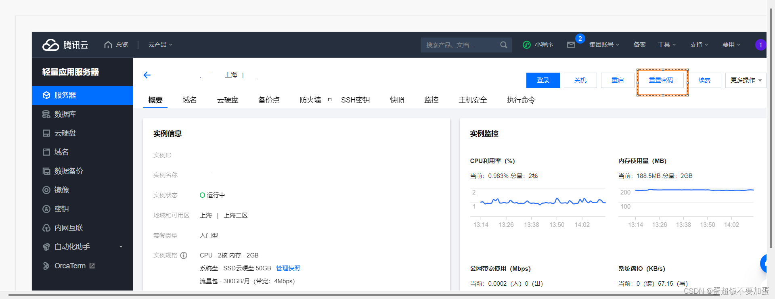Click OrcaTerm external link icon
The image size is (775, 299).
(92, 266)
